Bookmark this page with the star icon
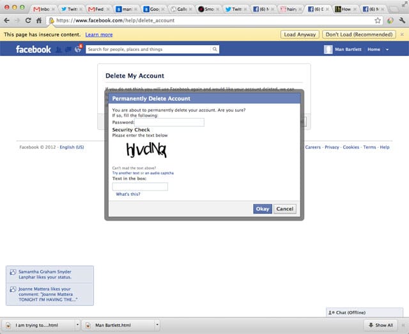Viewport: 409px width, 334px height. pos(378,20)
